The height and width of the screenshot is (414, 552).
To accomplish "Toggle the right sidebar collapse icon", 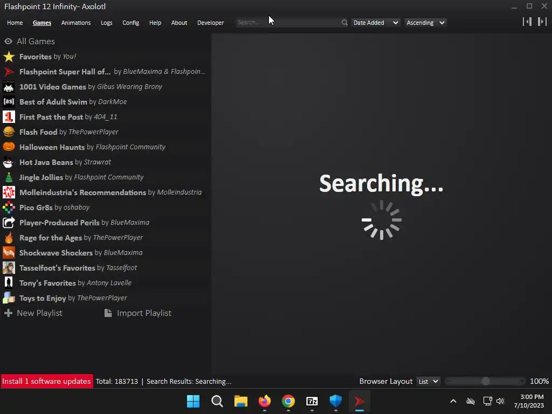I will coord(542,22).
